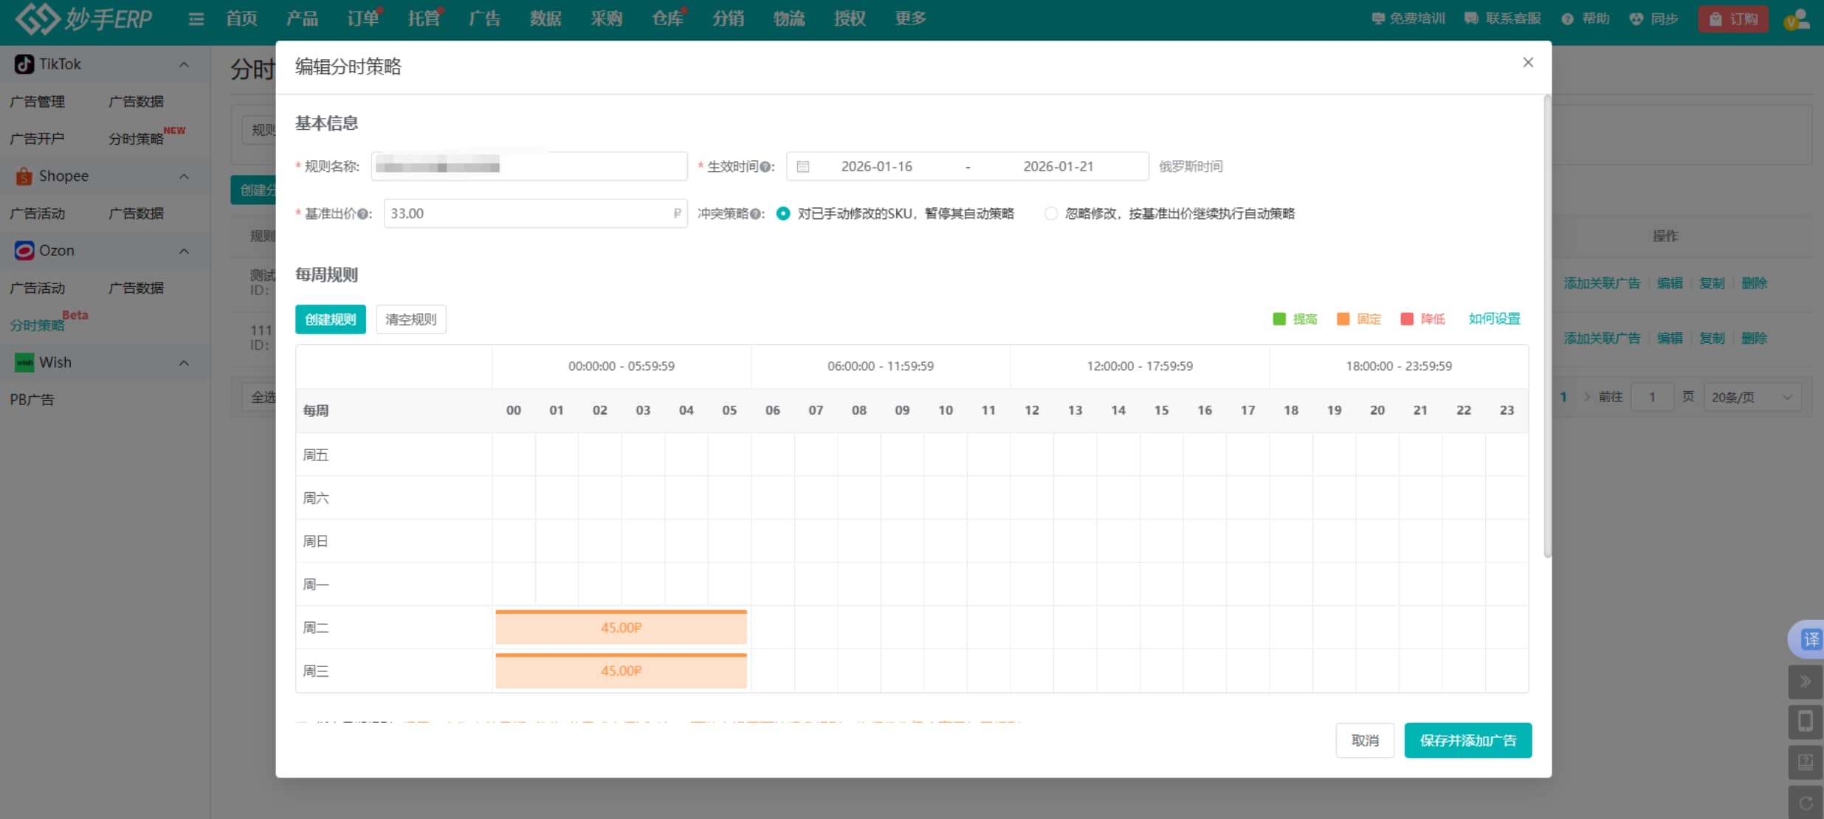Select 忽略修改按基准出价继续执行 radio option

(1050, 214)
